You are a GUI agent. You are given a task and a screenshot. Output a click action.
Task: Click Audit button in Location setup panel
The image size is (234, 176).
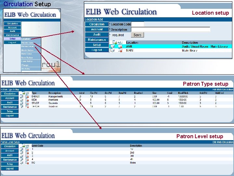pos(97,35)
